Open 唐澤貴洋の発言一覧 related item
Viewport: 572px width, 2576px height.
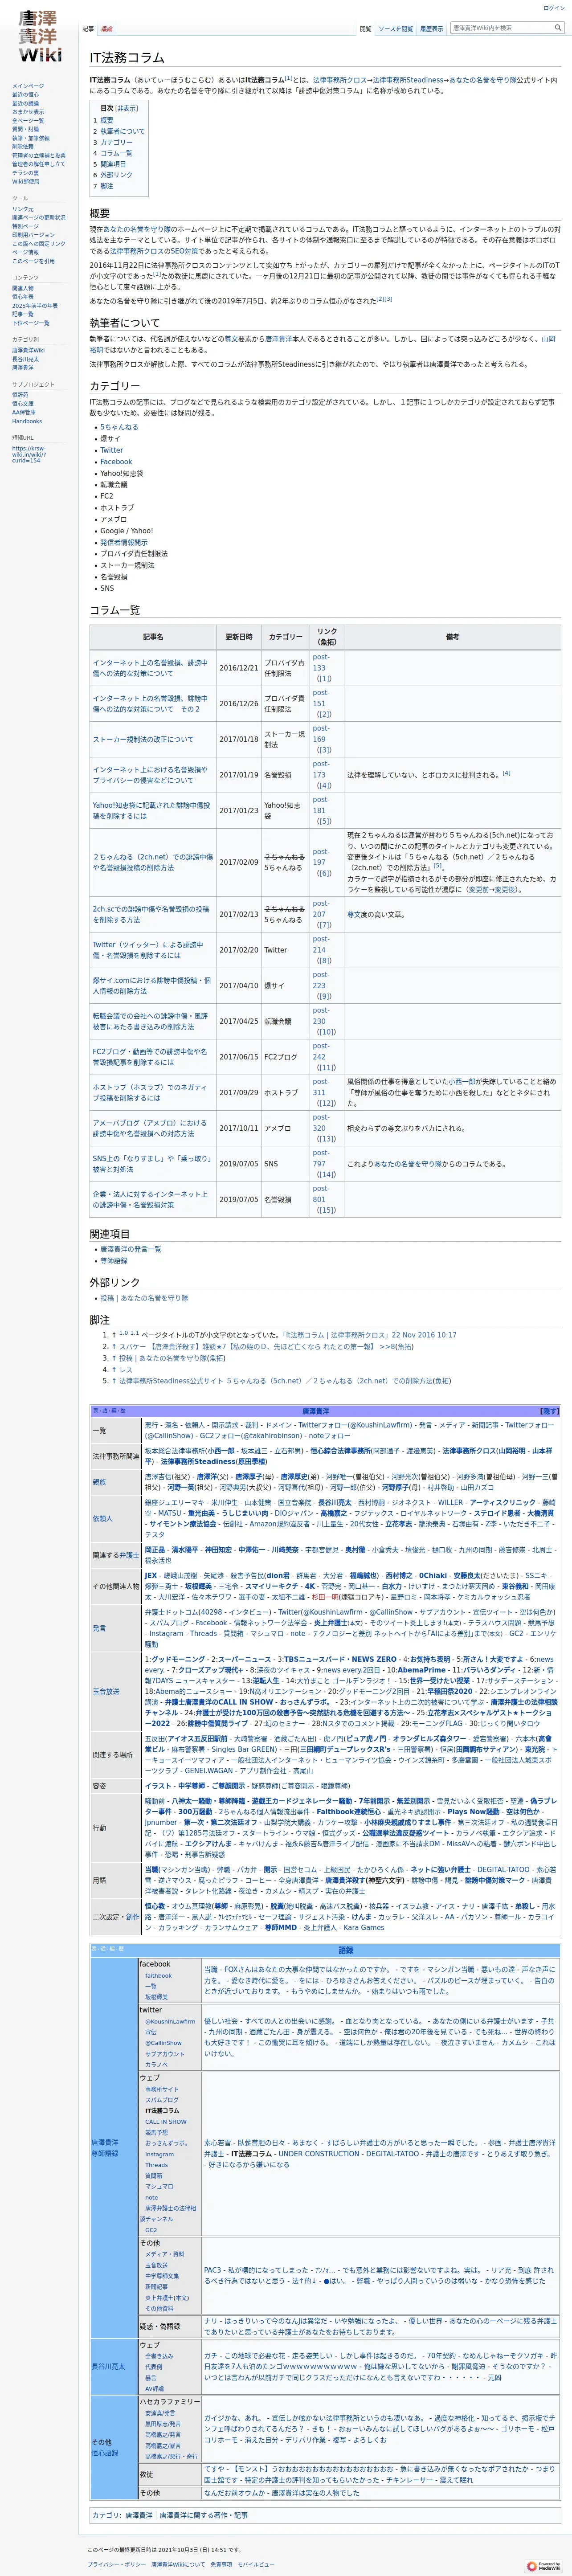point(130,1249)
